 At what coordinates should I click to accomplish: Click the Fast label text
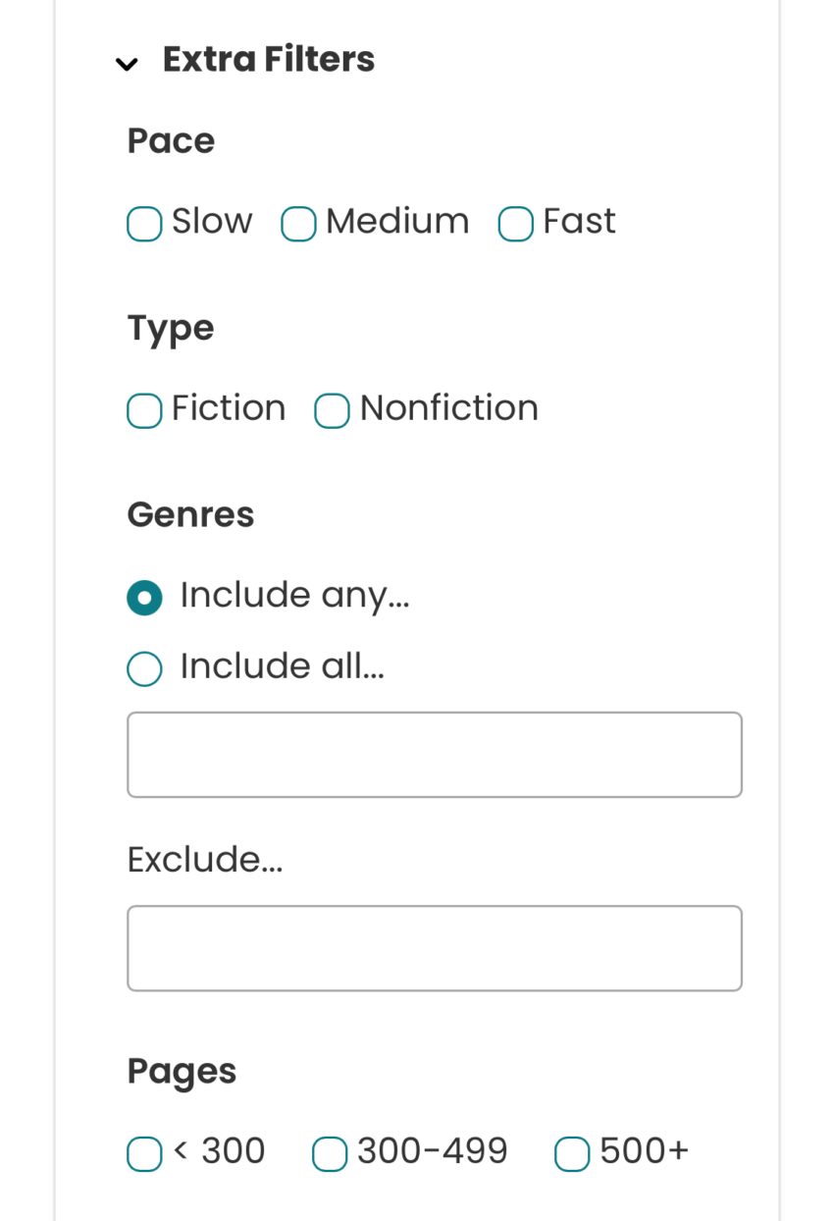point(578,222)
